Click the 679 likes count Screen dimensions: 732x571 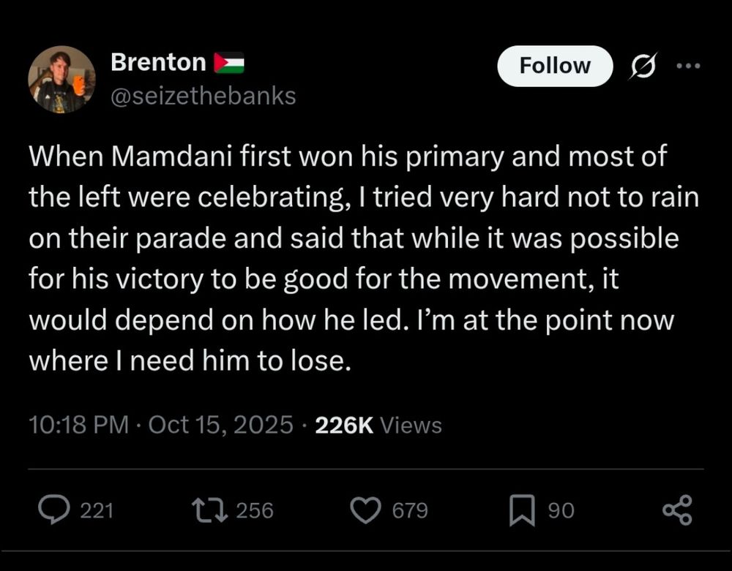click(410, 510)
